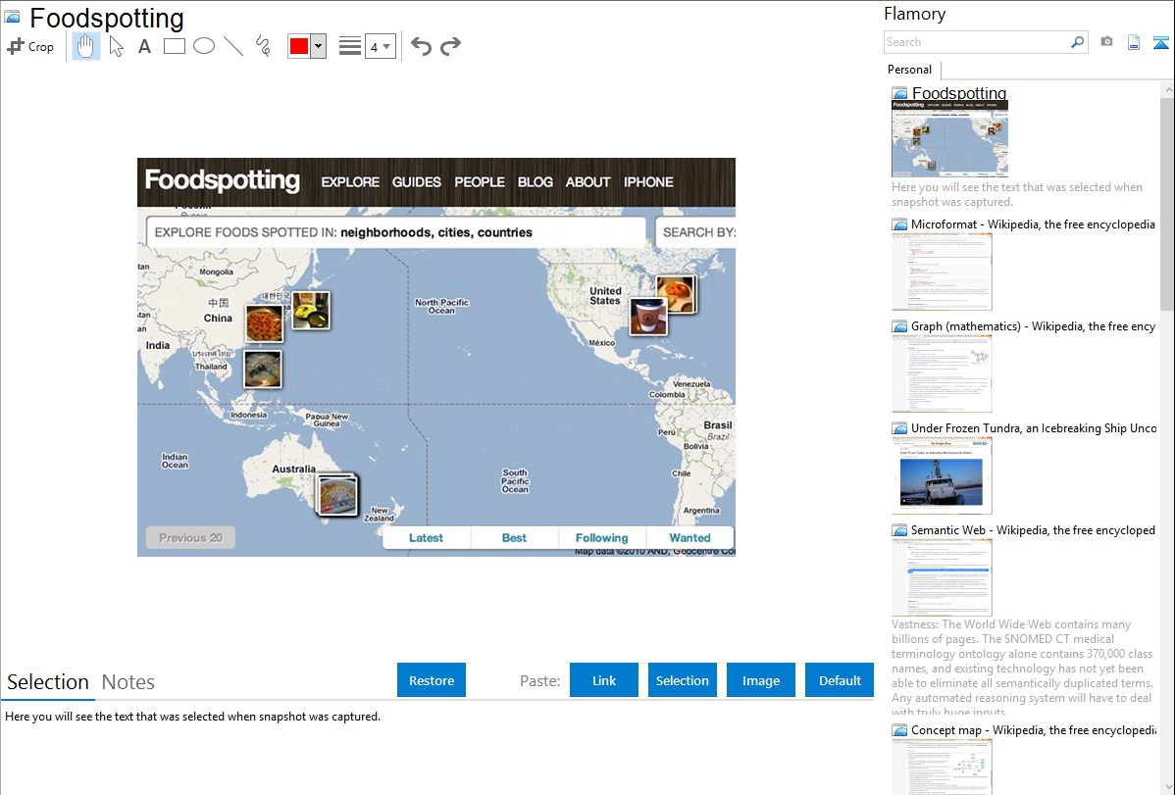Click the Wanted map filter tab

[690, 538]
